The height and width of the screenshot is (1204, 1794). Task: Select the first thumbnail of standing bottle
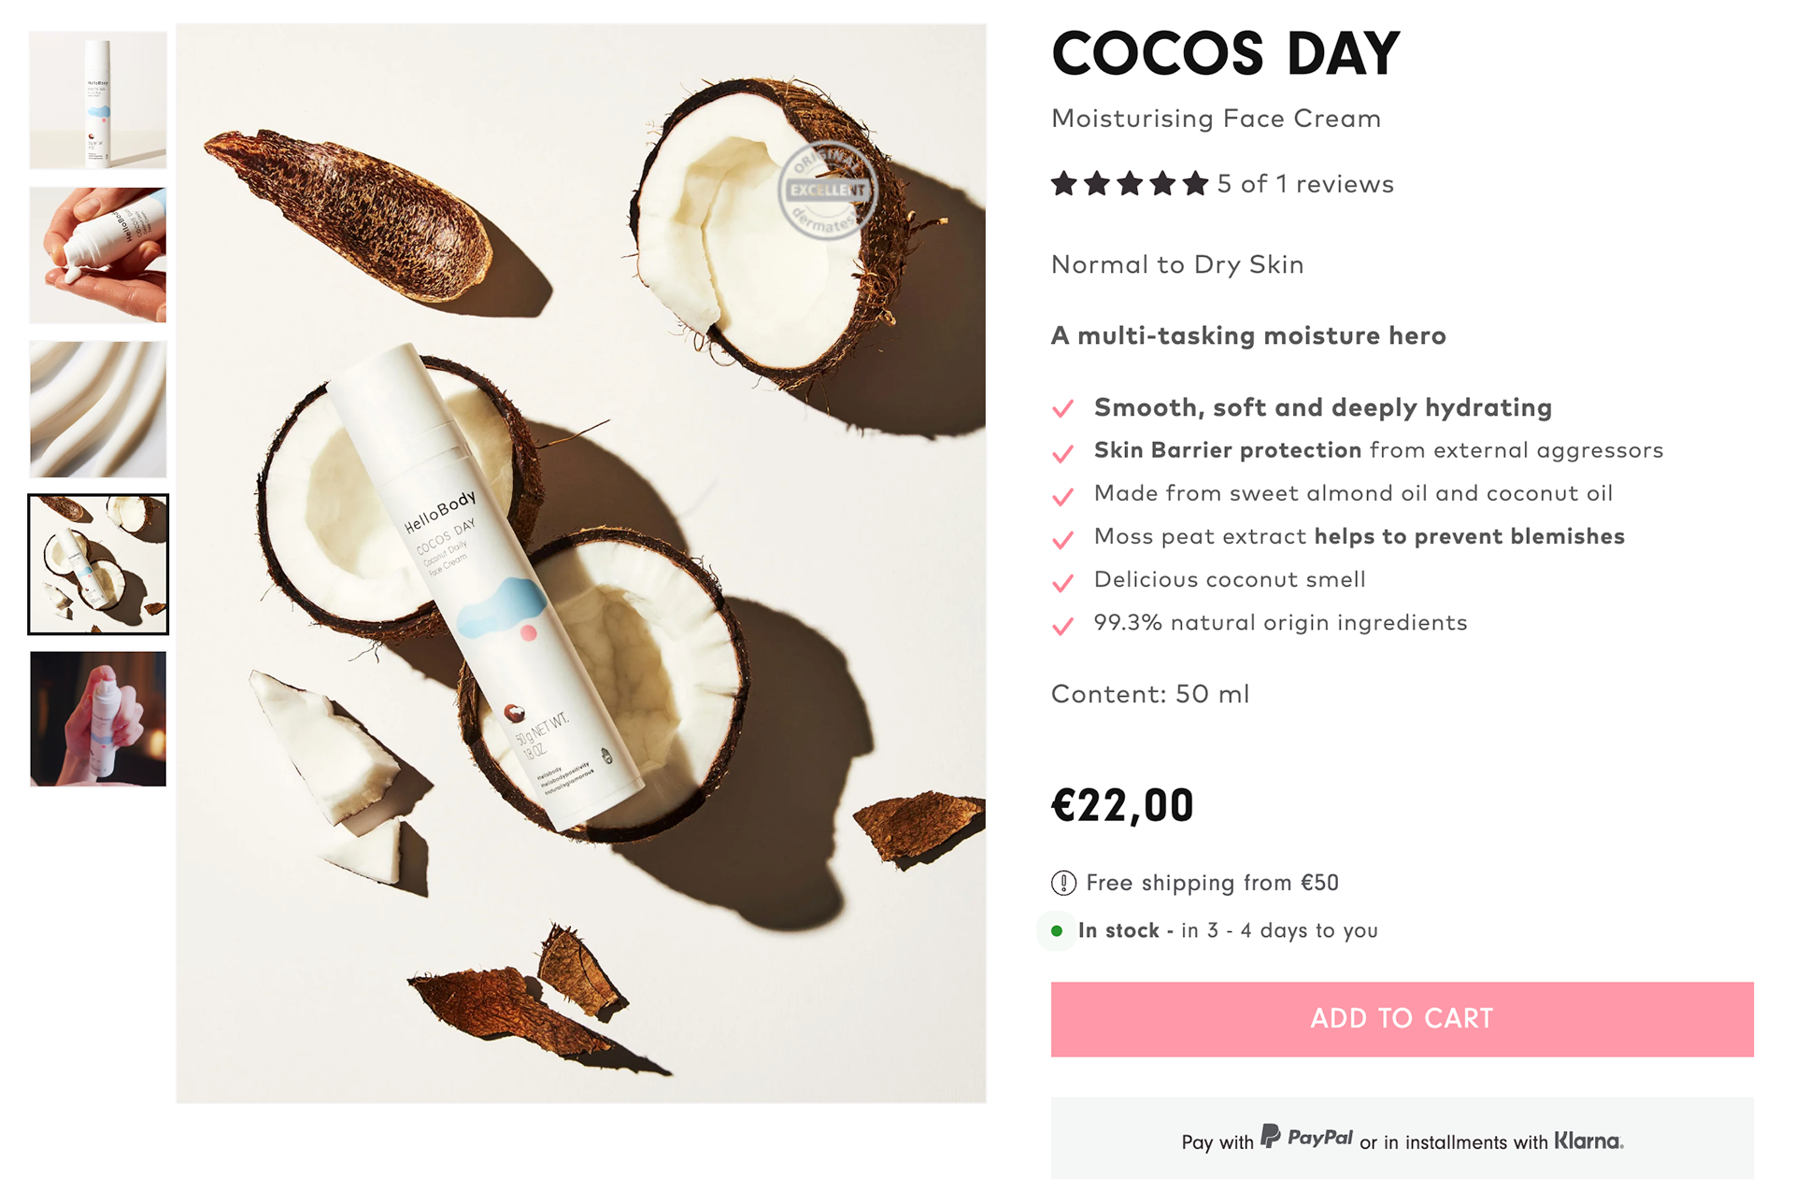(98, 100)
